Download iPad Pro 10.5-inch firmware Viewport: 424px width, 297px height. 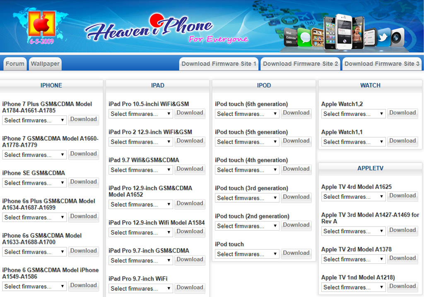[190, 113]
